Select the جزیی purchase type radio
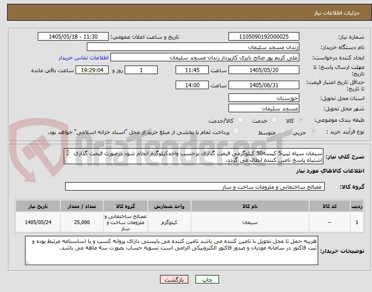This screenshot has width=372, height=292. (313, 131)
